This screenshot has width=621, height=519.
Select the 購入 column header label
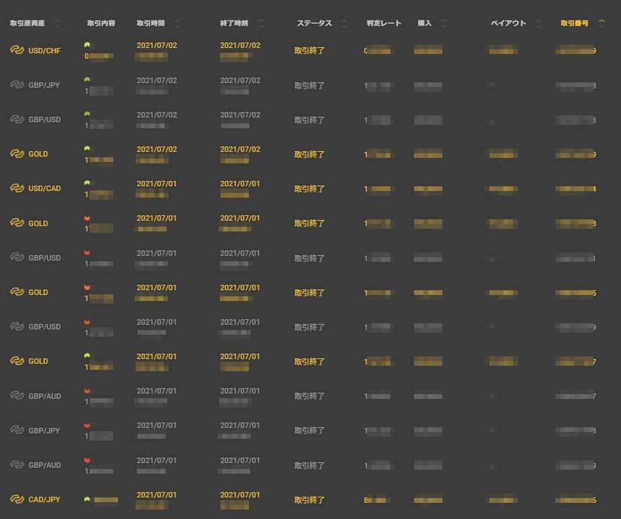click(425, 24)
